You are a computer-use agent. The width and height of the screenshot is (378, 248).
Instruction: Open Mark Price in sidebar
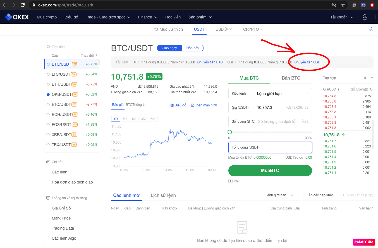click(61, 218)
